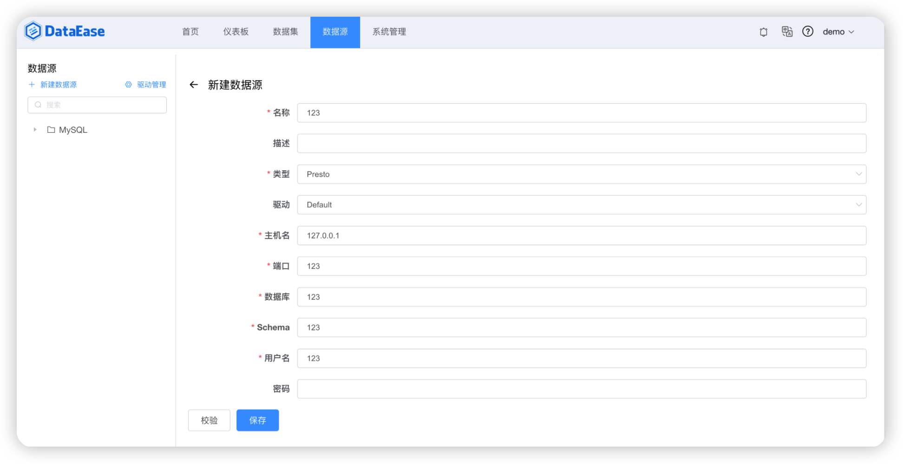Switch to the 仪表板 tab
This screenshot has width=903, height=464.
click(236, 32)
